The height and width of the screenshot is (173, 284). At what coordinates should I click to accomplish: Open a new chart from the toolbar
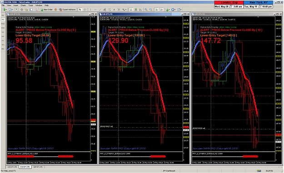pyautogui.click(x=4, y=10)
